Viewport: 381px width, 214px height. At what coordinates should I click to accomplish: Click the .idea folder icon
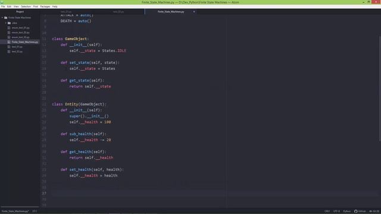click(x=10, y=23)
